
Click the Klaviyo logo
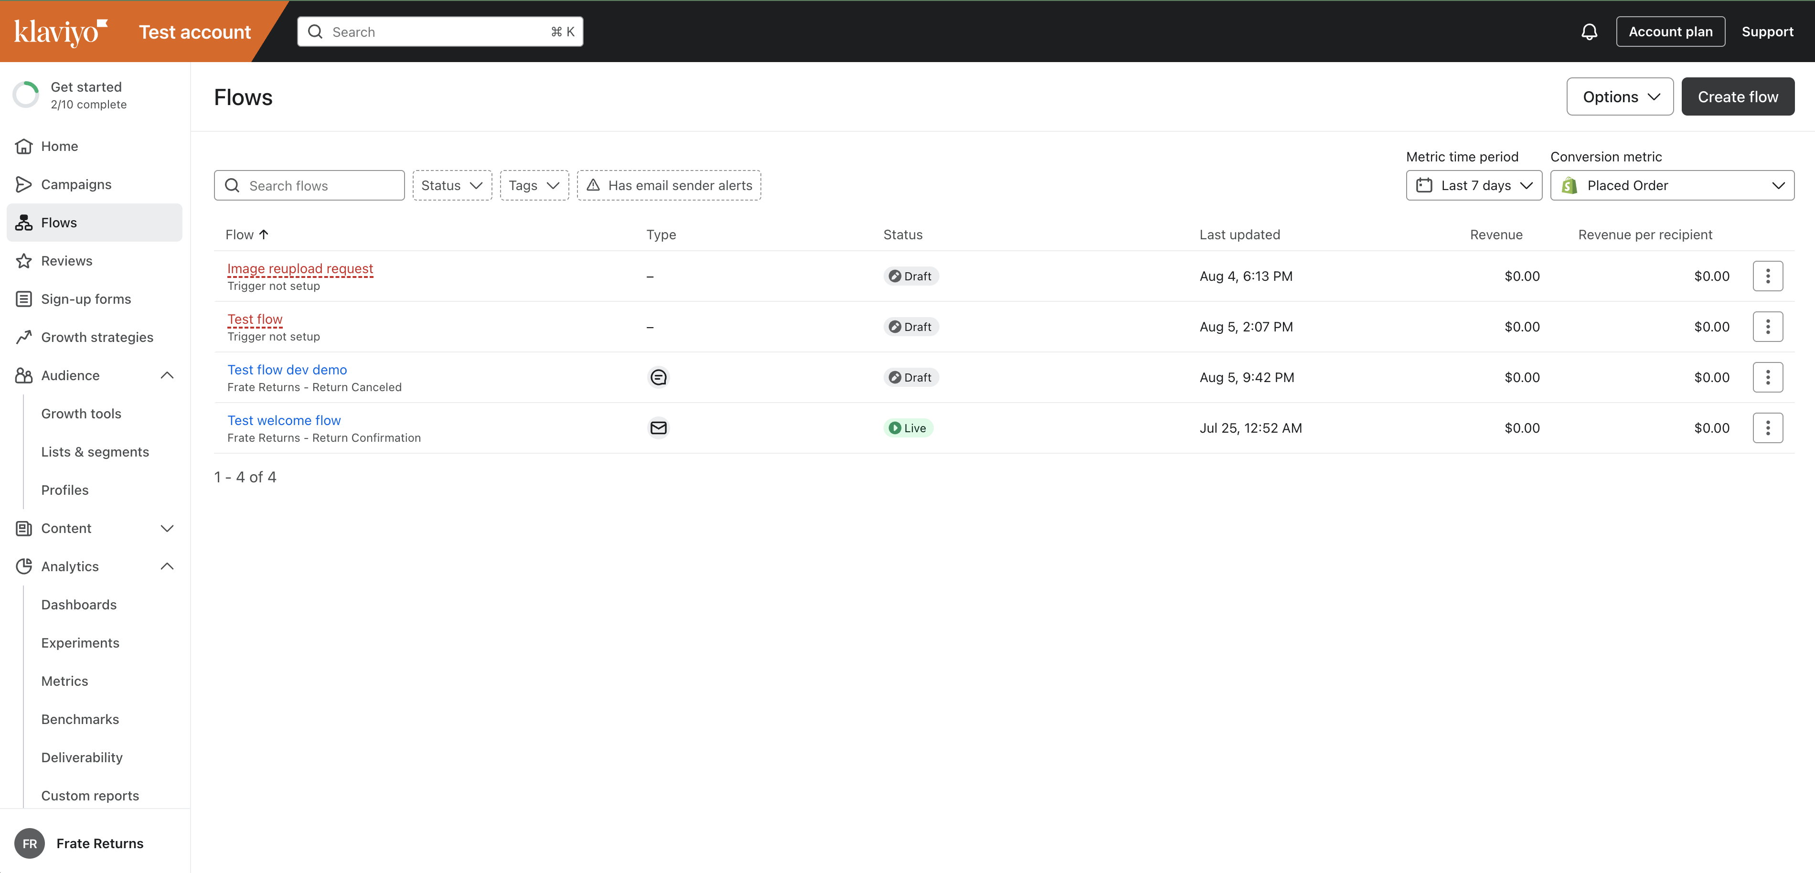point(61,32)
